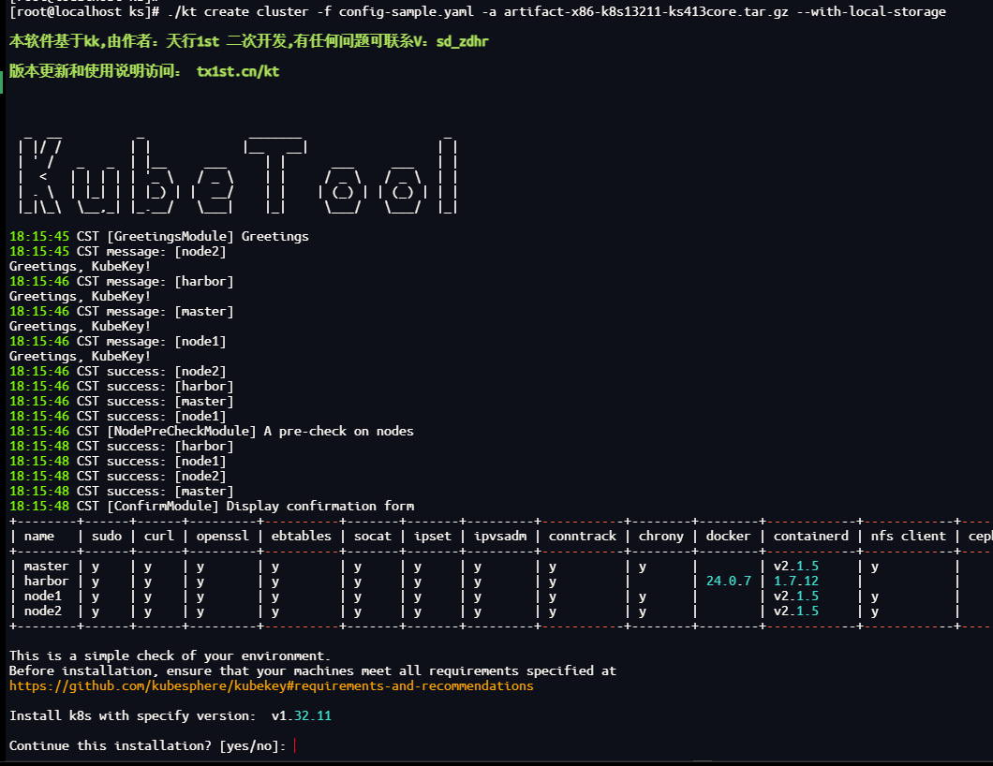
Task: Click the 'ipset' column header
Action: (433, 537)
